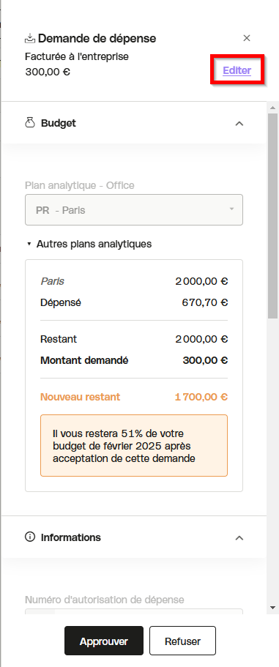Image resolution: width=279 pixels, height=667 pixels.
Task: Click the download icon beside the title
Action: pyautogui.click(x=30, y=38)
